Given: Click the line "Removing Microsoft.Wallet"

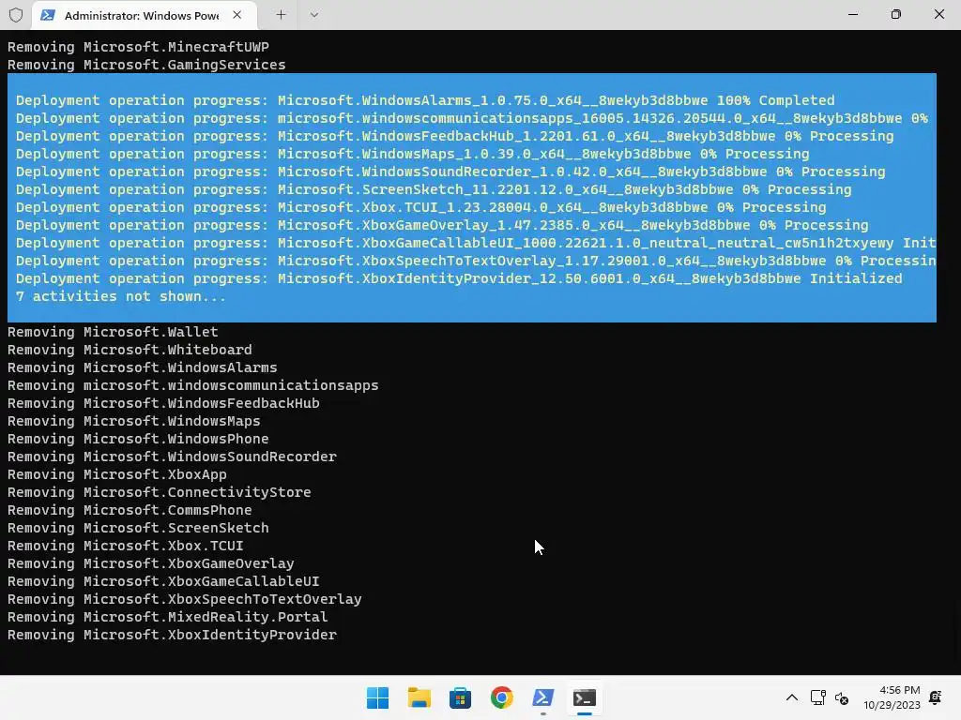Looking at the screenshot, I should point(113,332).
